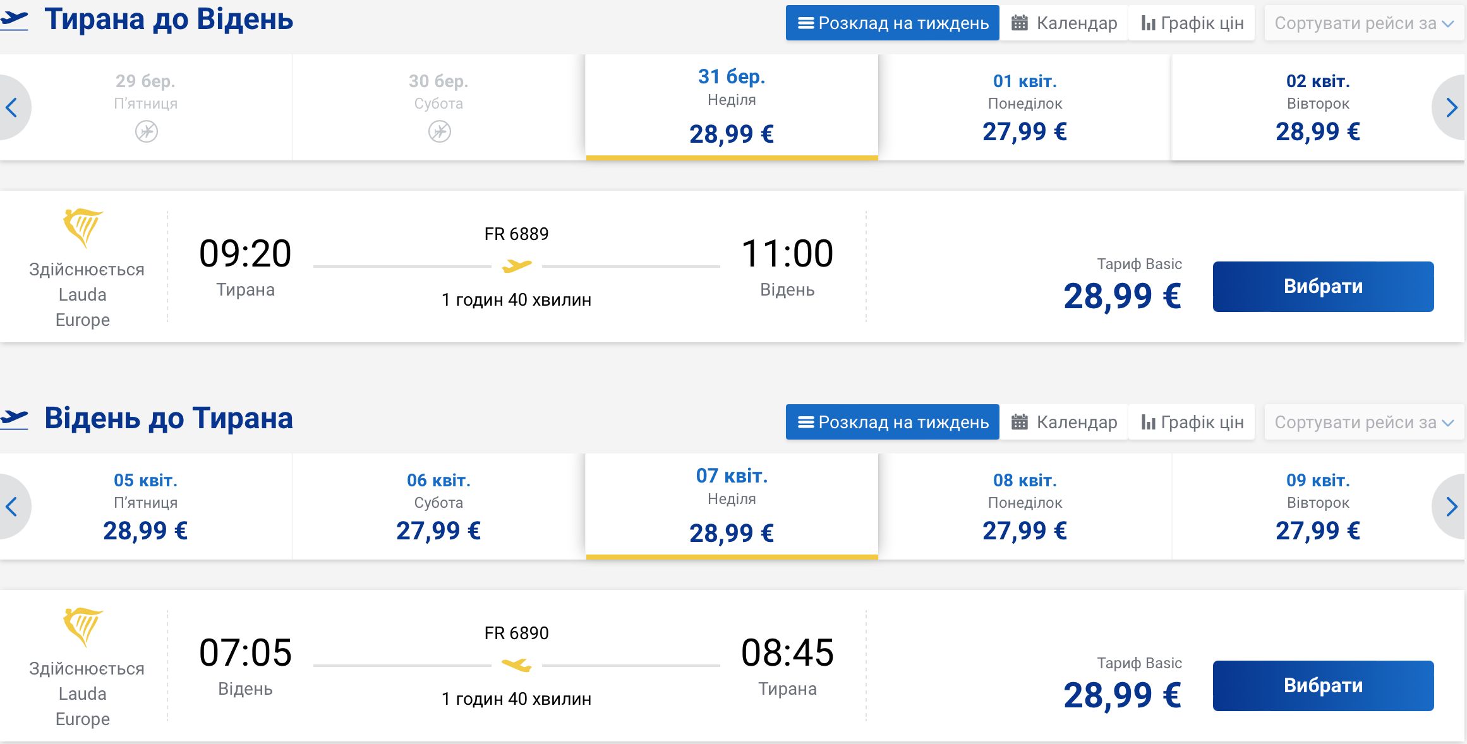Screen dimensions: 1467x744
Task: Open bottom 'Сортувати рейси за' dropdown
Action: point(1364,423)
